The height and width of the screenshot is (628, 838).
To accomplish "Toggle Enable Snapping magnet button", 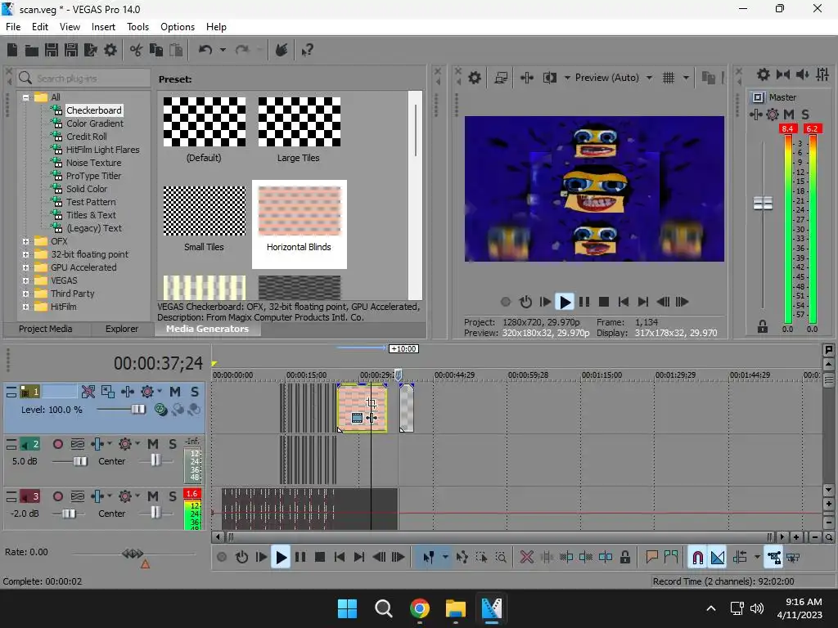I will (697, 558).
